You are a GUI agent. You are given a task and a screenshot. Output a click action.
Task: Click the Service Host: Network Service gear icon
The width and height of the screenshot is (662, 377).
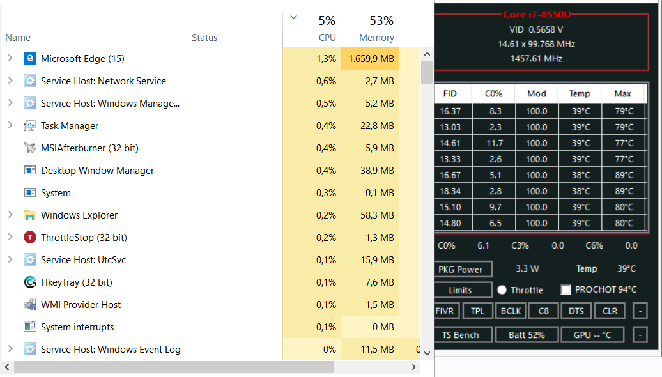(x=29, y=81)
